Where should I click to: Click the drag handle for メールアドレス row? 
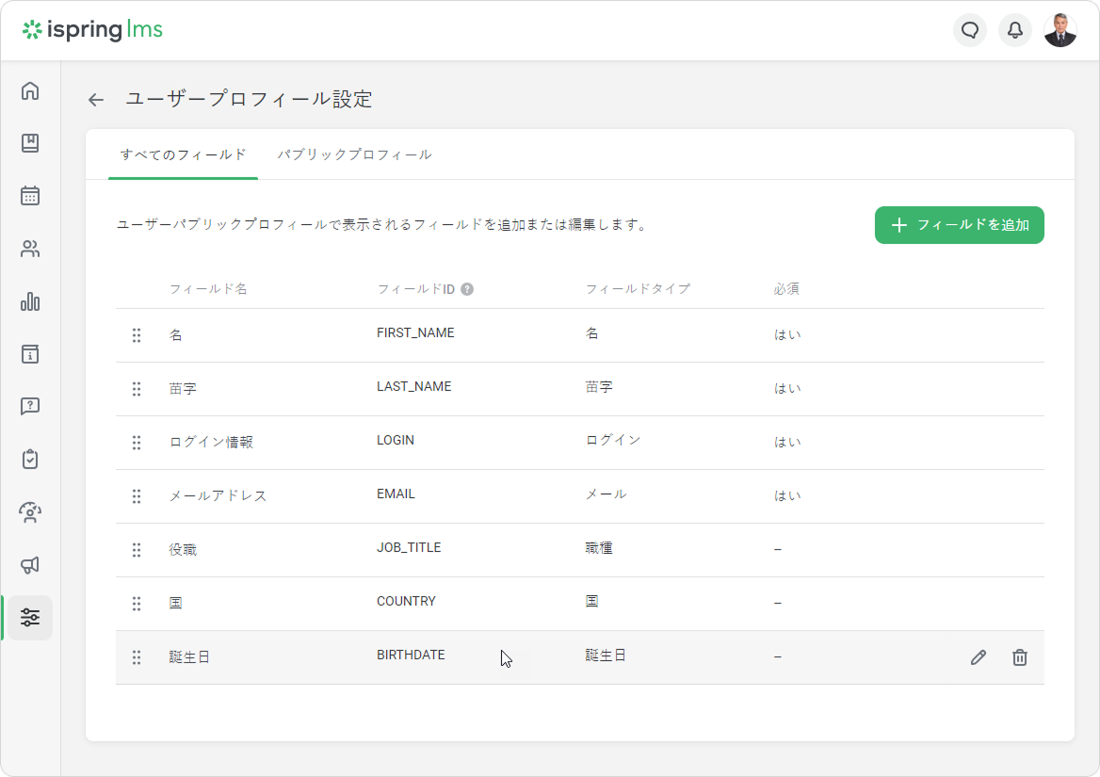tap(137, 496)
